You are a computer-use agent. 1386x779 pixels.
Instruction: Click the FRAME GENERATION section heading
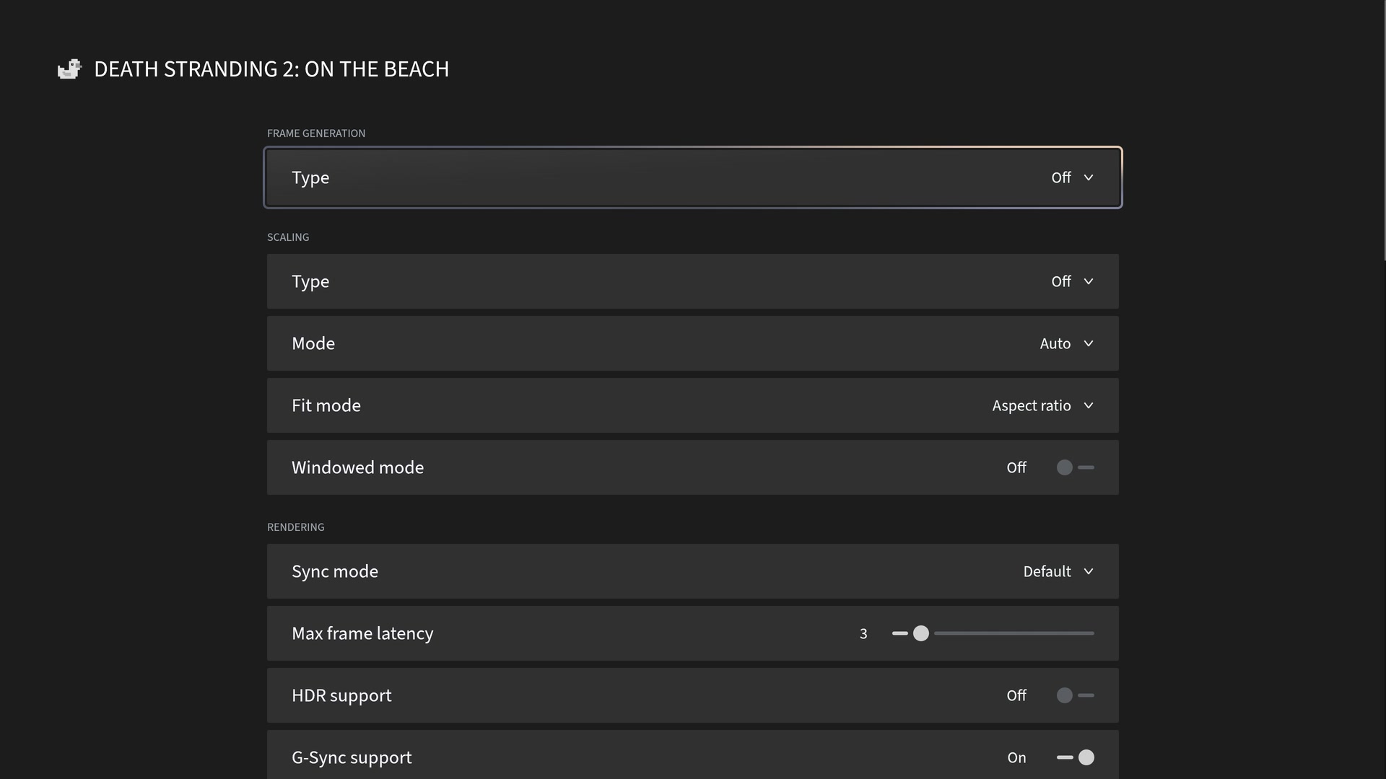316,133
